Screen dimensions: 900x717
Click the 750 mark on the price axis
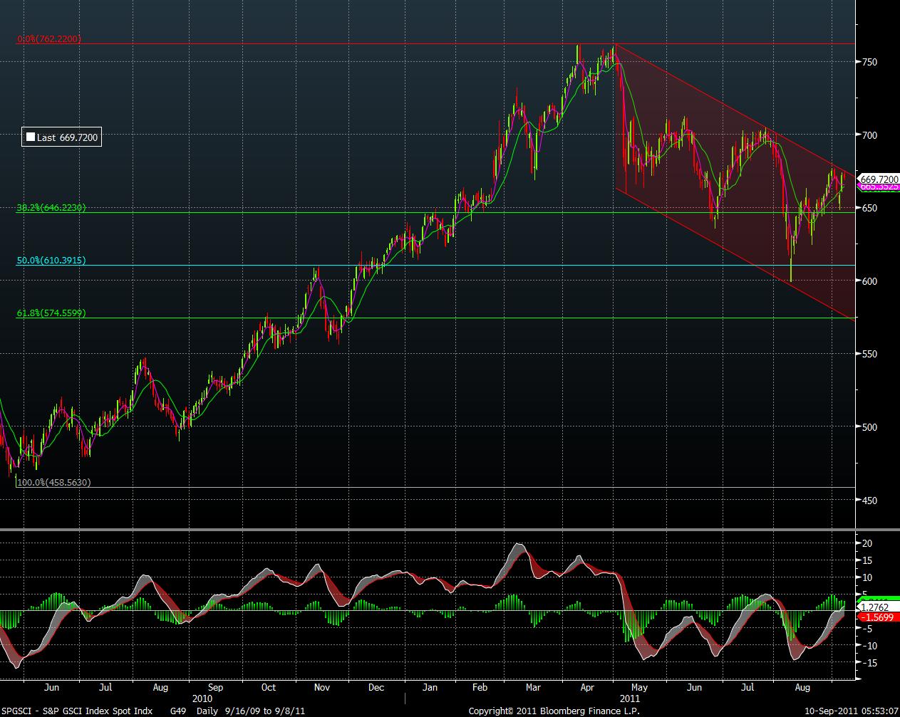point(869,62)
